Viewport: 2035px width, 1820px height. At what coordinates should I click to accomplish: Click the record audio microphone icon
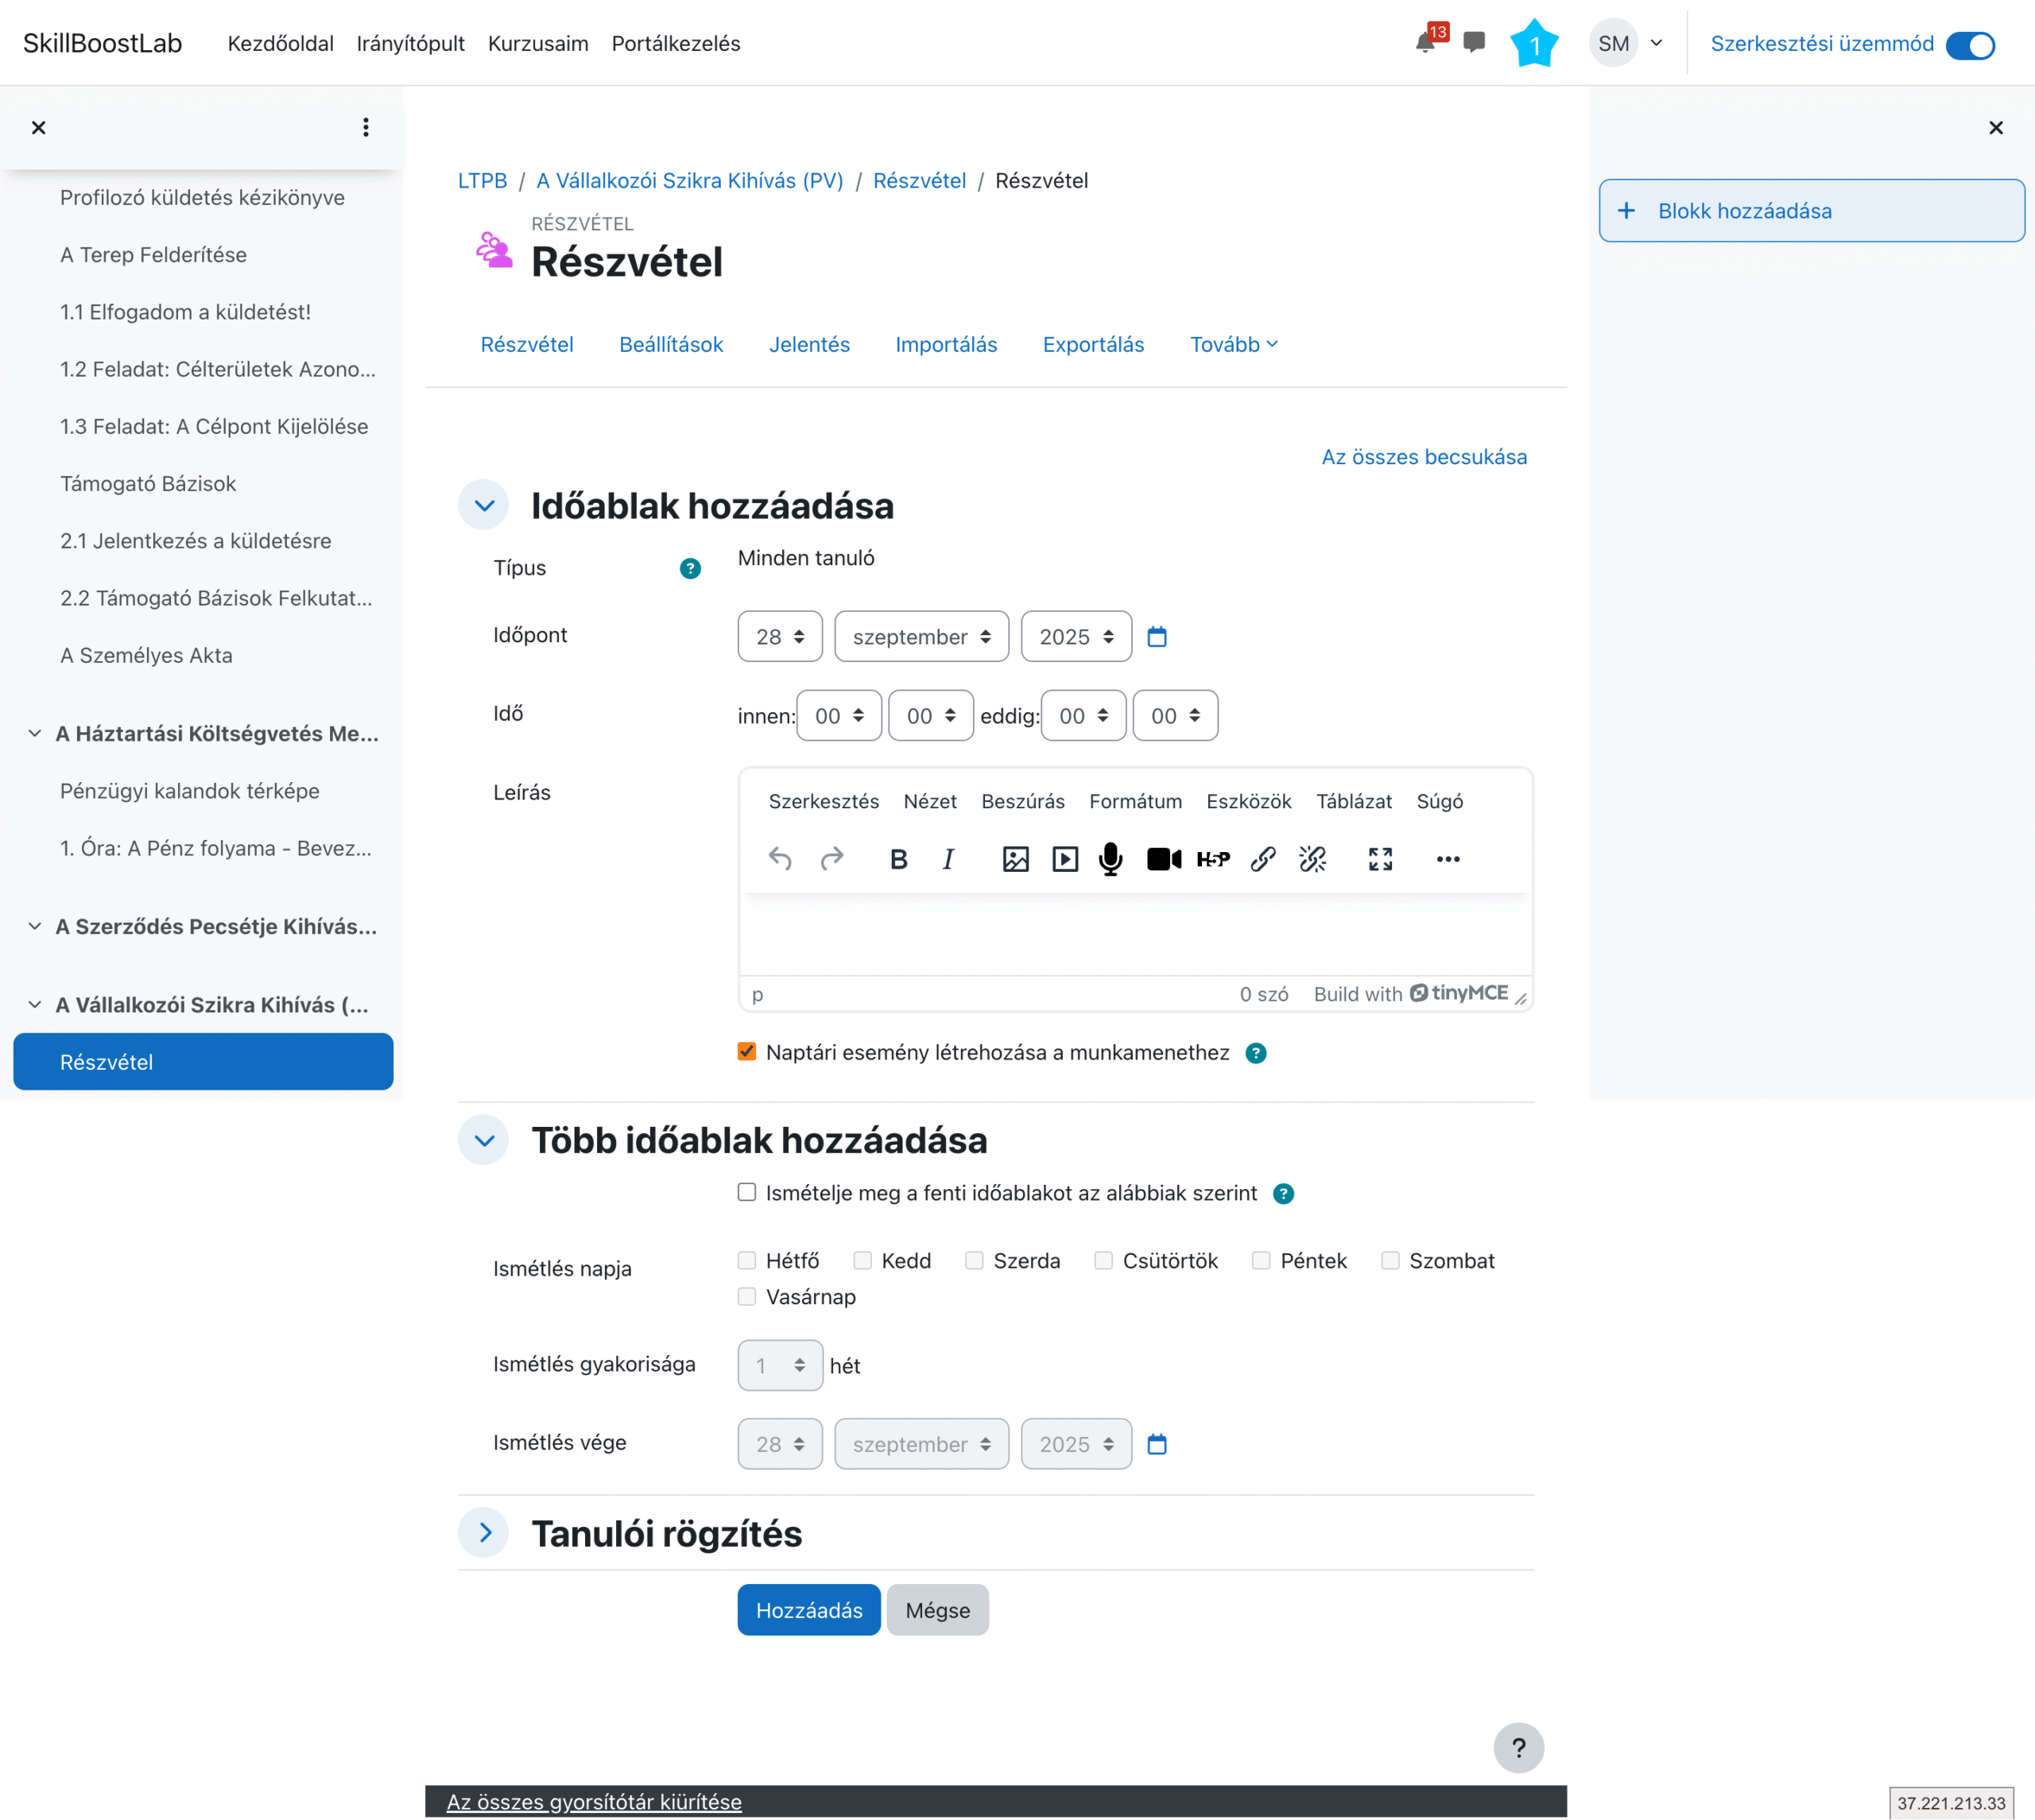click(1110, 859)
